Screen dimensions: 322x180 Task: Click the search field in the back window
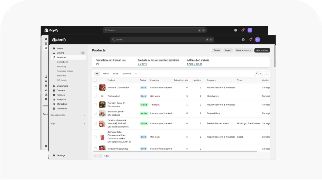click(155, 30)
